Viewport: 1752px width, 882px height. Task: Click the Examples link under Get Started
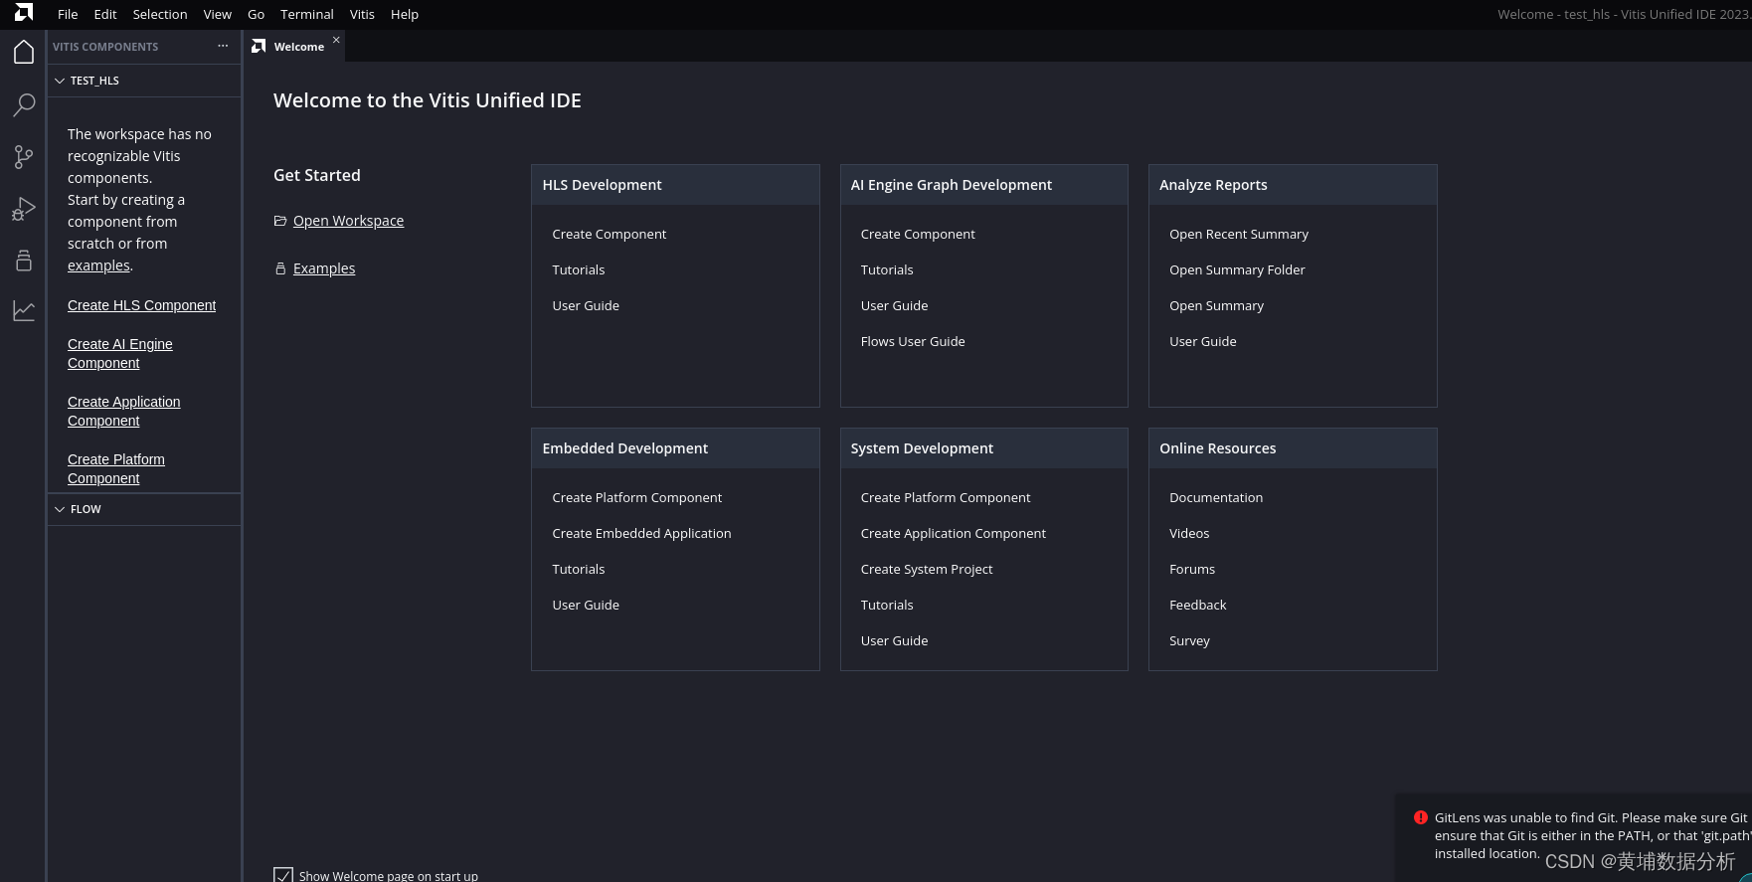point(324,268)
